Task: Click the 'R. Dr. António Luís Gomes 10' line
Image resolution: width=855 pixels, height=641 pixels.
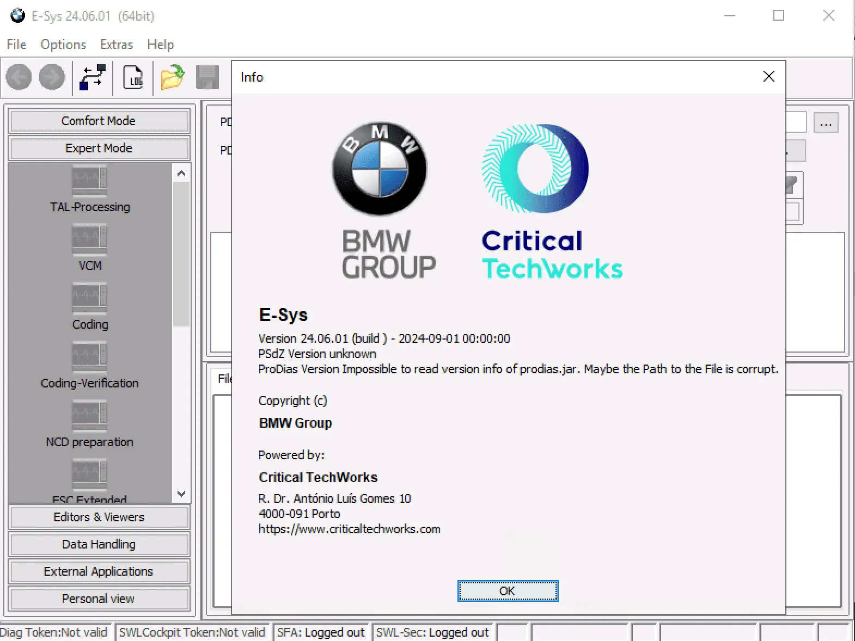Action: [x=335, y=498]
